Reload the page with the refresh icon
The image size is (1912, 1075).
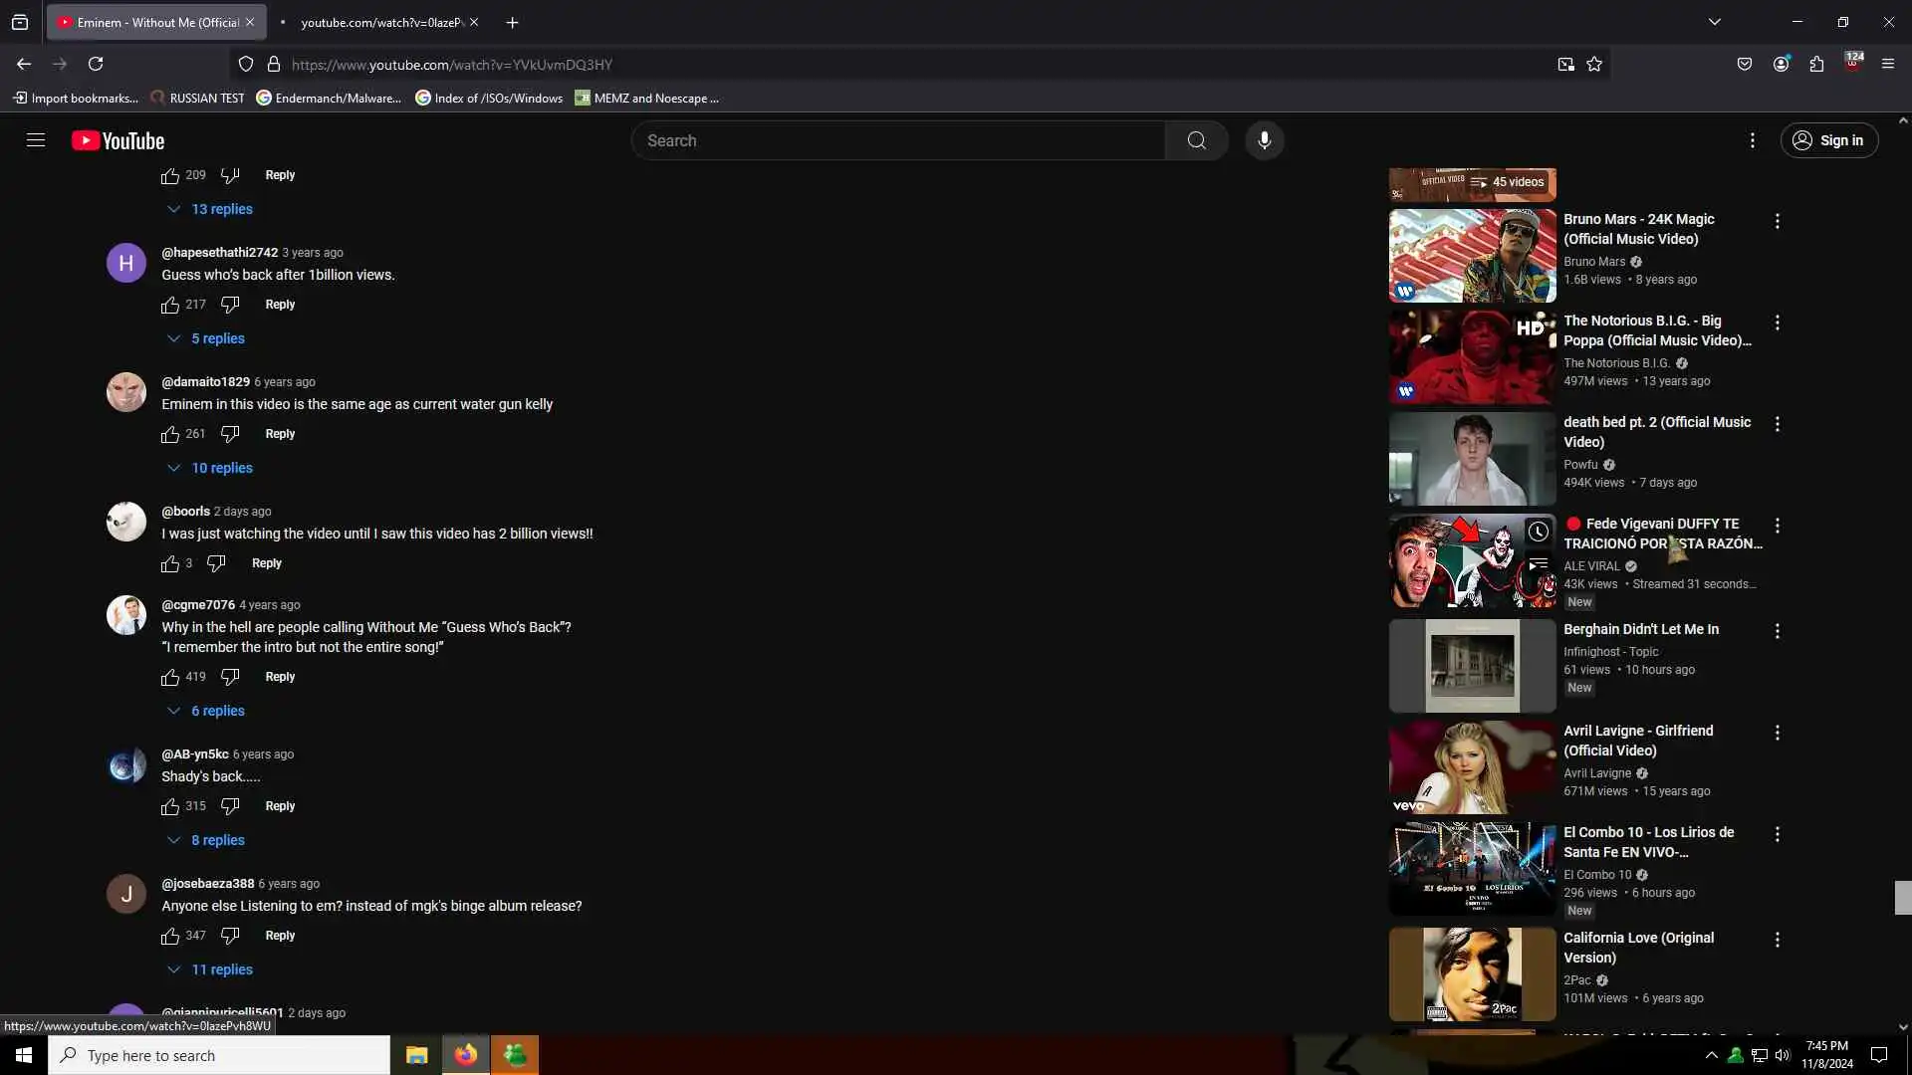point(96,65)
